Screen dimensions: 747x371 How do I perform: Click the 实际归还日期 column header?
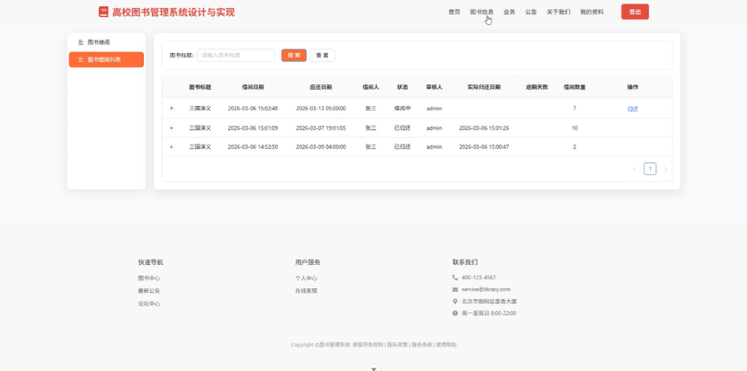click(x=484, y=87)
